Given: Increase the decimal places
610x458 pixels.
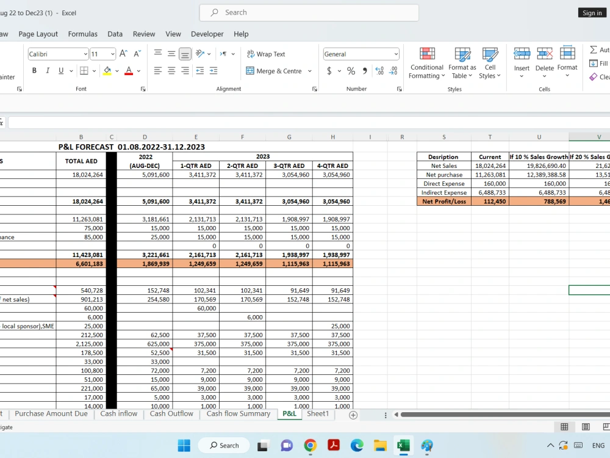Looking at the screenshot, I should point(379,71).
